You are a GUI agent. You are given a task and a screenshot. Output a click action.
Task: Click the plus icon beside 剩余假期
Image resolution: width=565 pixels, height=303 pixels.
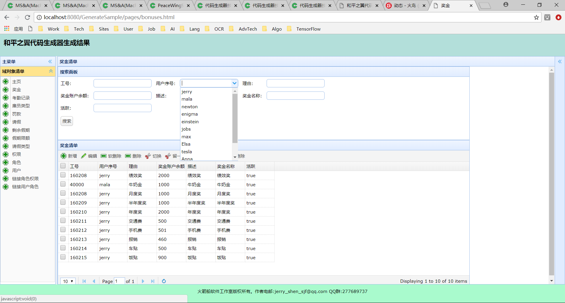(6, 130)
